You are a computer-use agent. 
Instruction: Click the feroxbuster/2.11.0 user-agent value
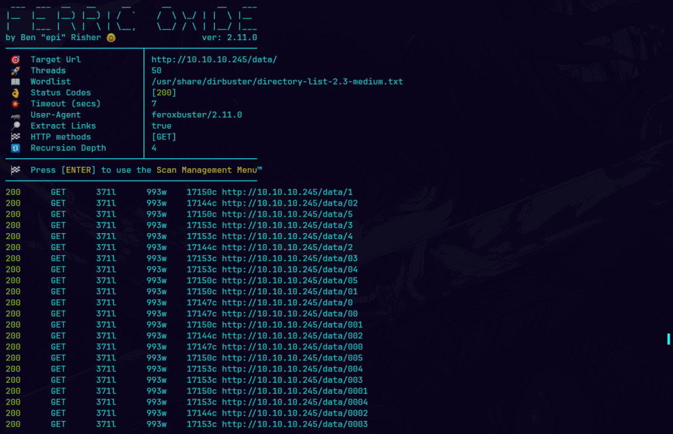coord(197,115)
